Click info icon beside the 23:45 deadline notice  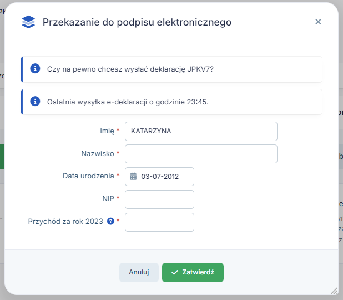(35, 102)
